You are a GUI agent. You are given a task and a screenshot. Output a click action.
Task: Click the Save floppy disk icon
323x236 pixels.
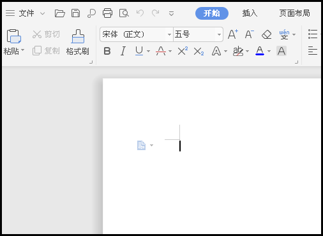[x=75, y=13]
